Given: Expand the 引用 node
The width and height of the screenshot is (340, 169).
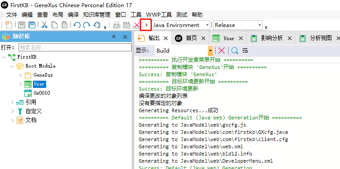Looking at the screenshot, I should coord(12,102).
